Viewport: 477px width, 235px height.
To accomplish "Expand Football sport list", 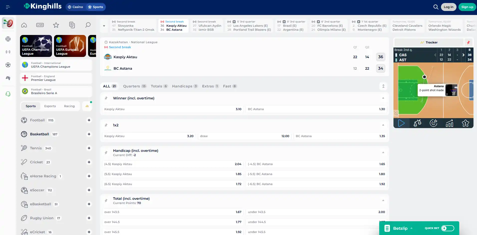I will 89,120.
